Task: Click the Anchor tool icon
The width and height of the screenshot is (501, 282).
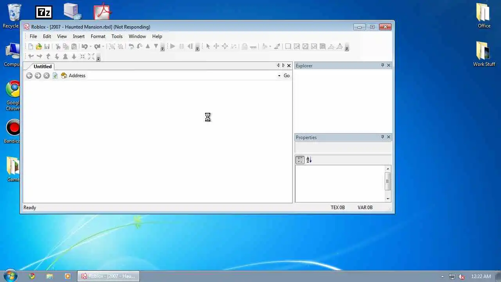Action: pos(253,47)
